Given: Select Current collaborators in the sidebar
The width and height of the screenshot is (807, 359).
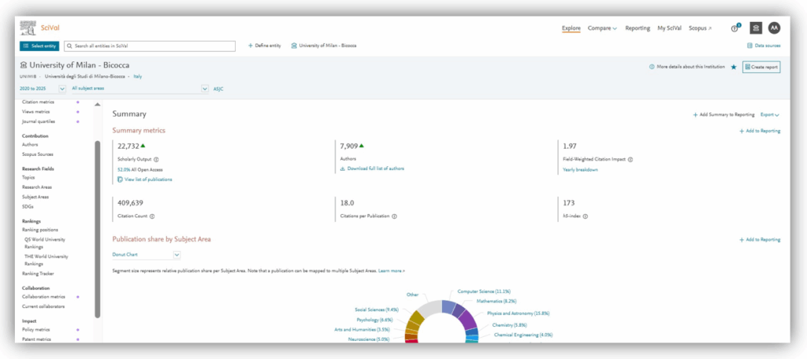Looking at the screenshot, I should [43, 306].
